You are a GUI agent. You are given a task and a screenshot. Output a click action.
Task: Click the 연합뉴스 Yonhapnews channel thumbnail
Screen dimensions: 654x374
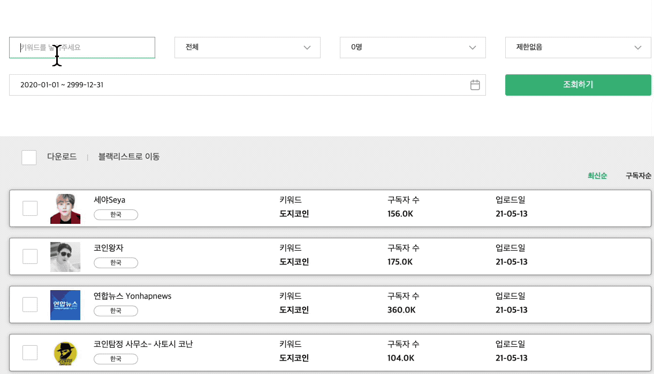[x=65, y=305]
